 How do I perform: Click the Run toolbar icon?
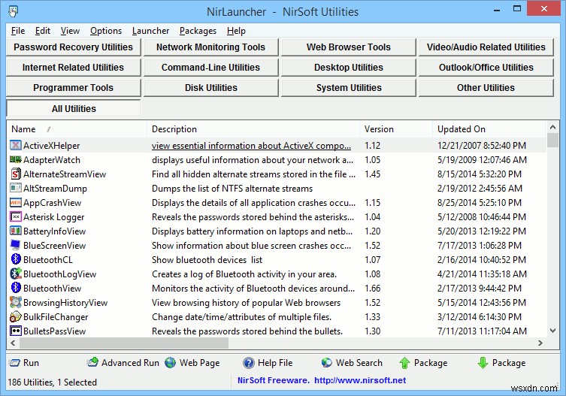coord(14,363)
